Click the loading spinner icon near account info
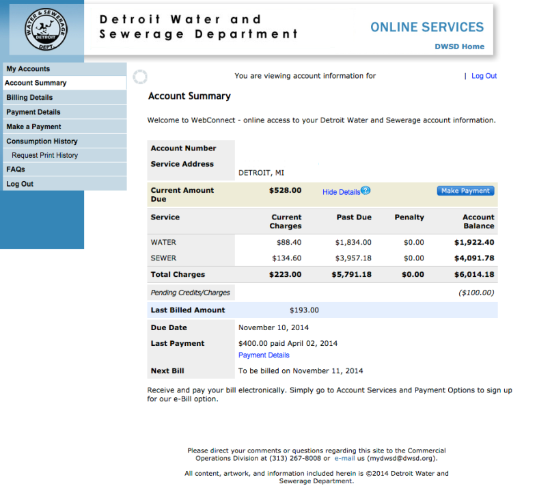The height and width of the screenshot is (499, 537). coord(140,77)
